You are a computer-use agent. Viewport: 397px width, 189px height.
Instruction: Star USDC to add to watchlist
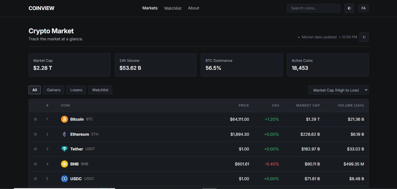point(35,179)
